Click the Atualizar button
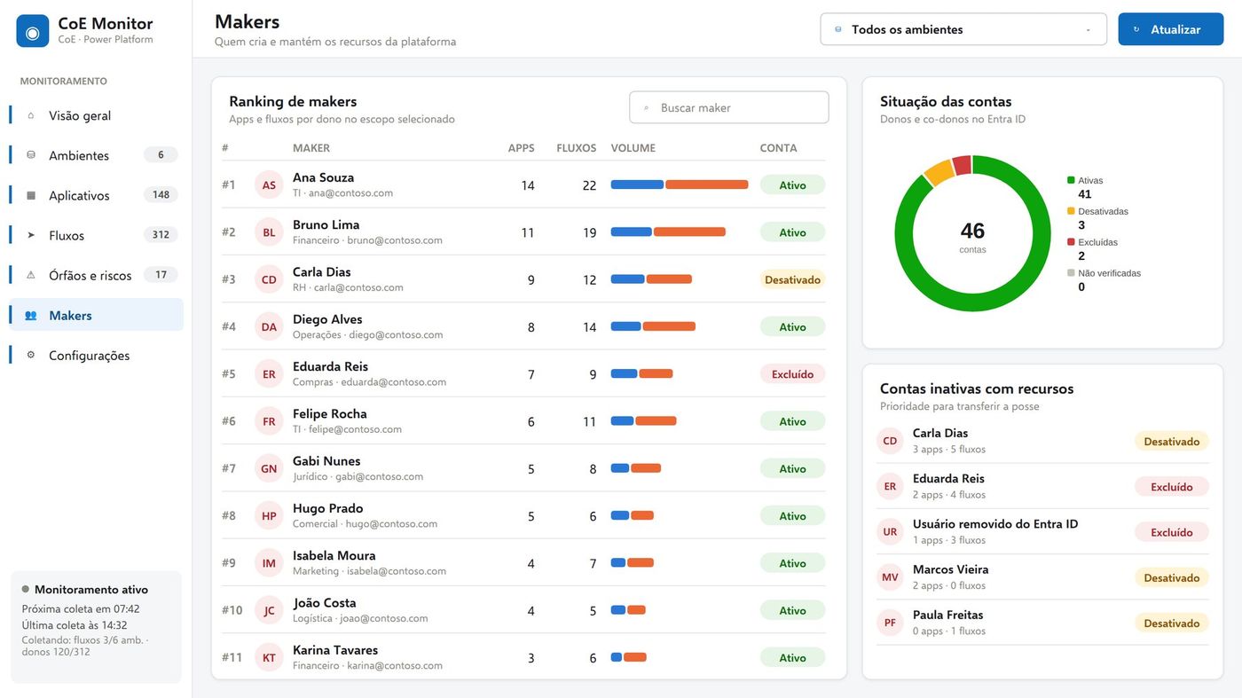Image resolution: width=1242 pixels, height=698 pixels. point(1171,29)
